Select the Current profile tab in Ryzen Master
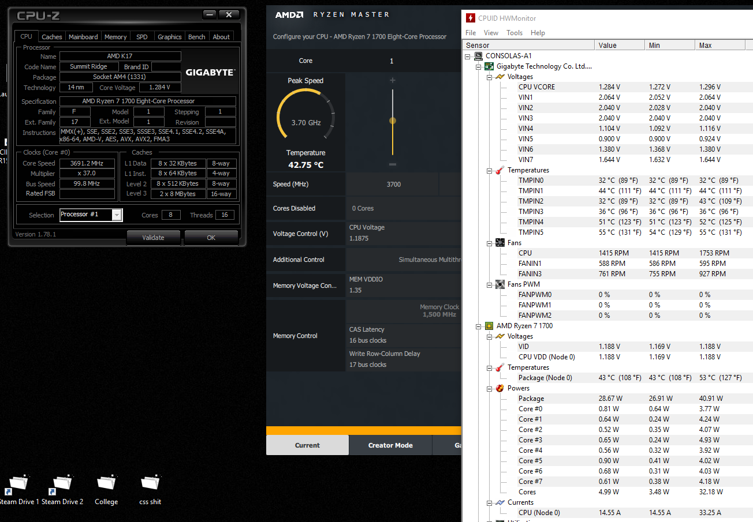 tap(307, 445)
